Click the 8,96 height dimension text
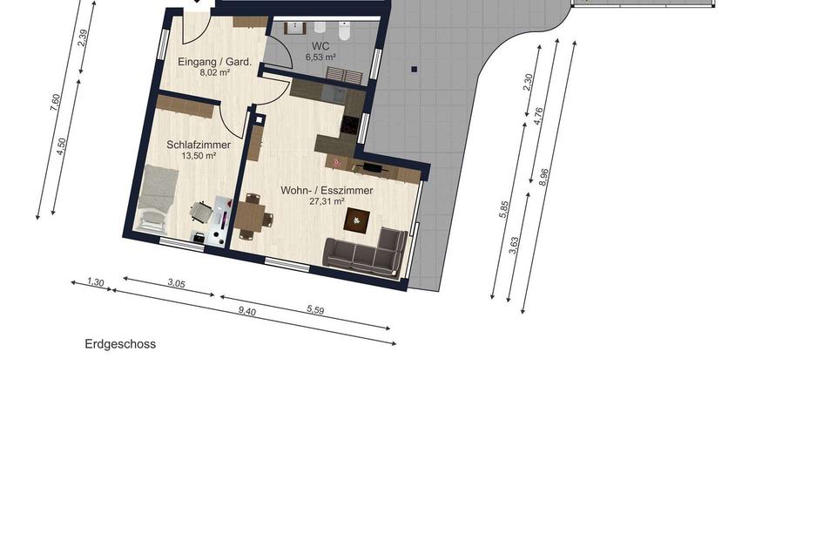Image resolution: width=836 pixels, height=555 pixels. [x=544, y=177]
